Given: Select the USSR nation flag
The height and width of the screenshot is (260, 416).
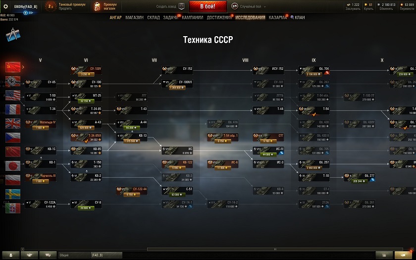Looking at the screenshot, I should pyautogui.click(x=13, y=67).
